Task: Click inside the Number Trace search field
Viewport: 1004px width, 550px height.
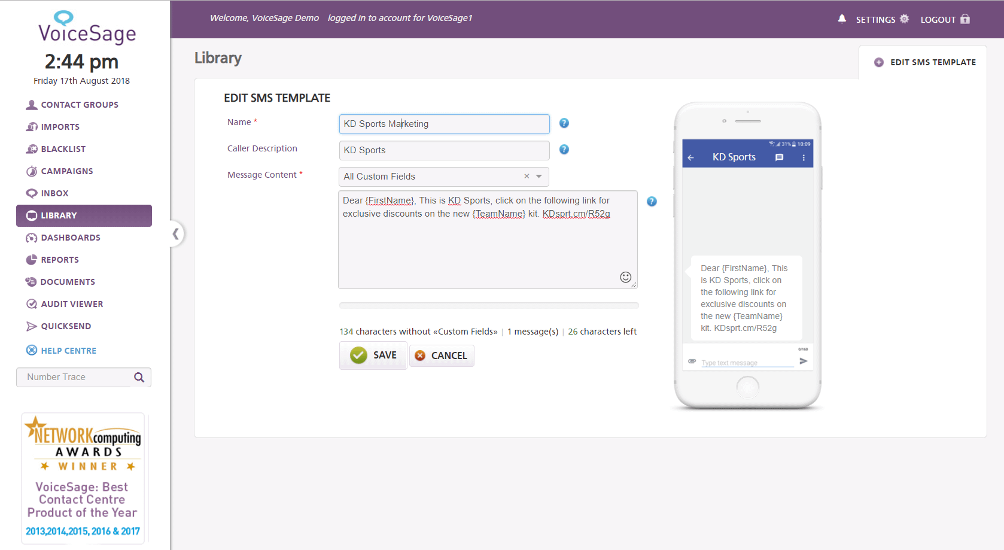Action: (x=72, y=377)
